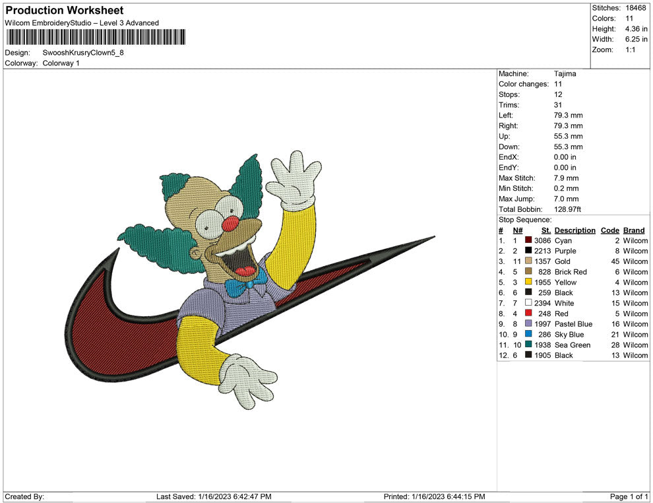Screen dimensions: 653x503
Task: Click the stitch count value '18468'
Action: (x=635, y=8)
